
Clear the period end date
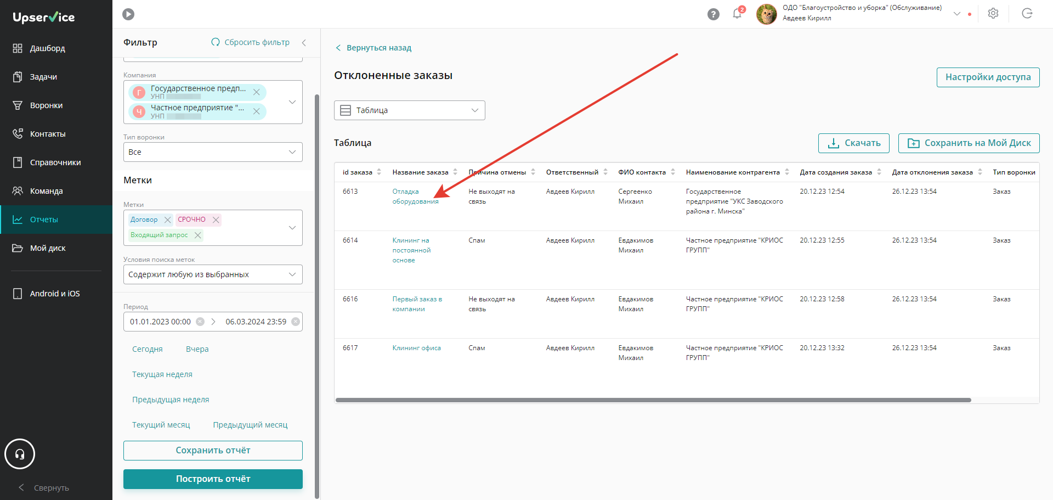pyautogui.click(x=296, y=322)
